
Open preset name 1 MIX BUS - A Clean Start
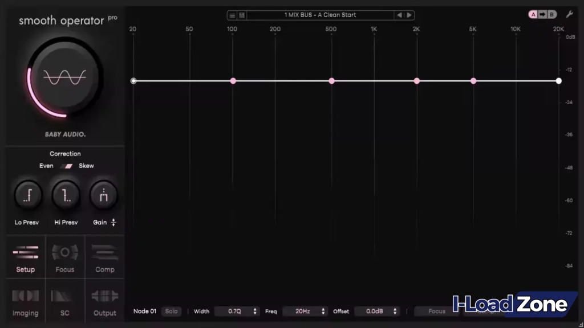point(321,15)
